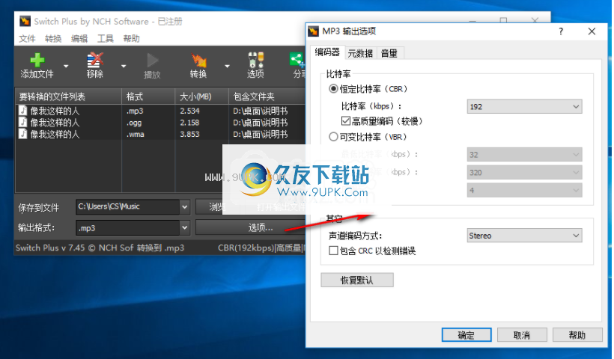Viewport: 614px width, 359px height.
Task: Open the Add Files dropdown arrow
Action: (66, 66)
